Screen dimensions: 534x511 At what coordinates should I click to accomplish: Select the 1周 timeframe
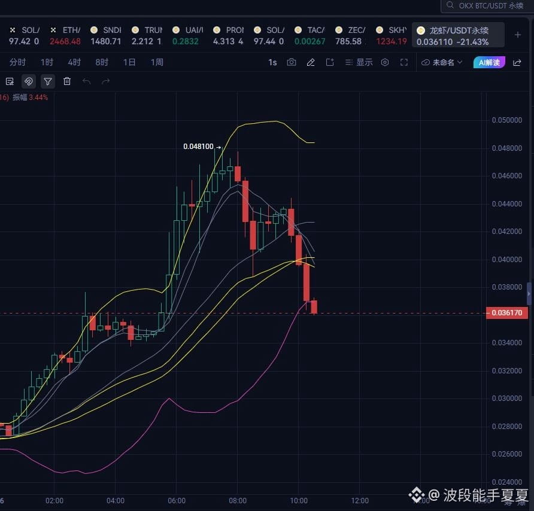(157, 62)
